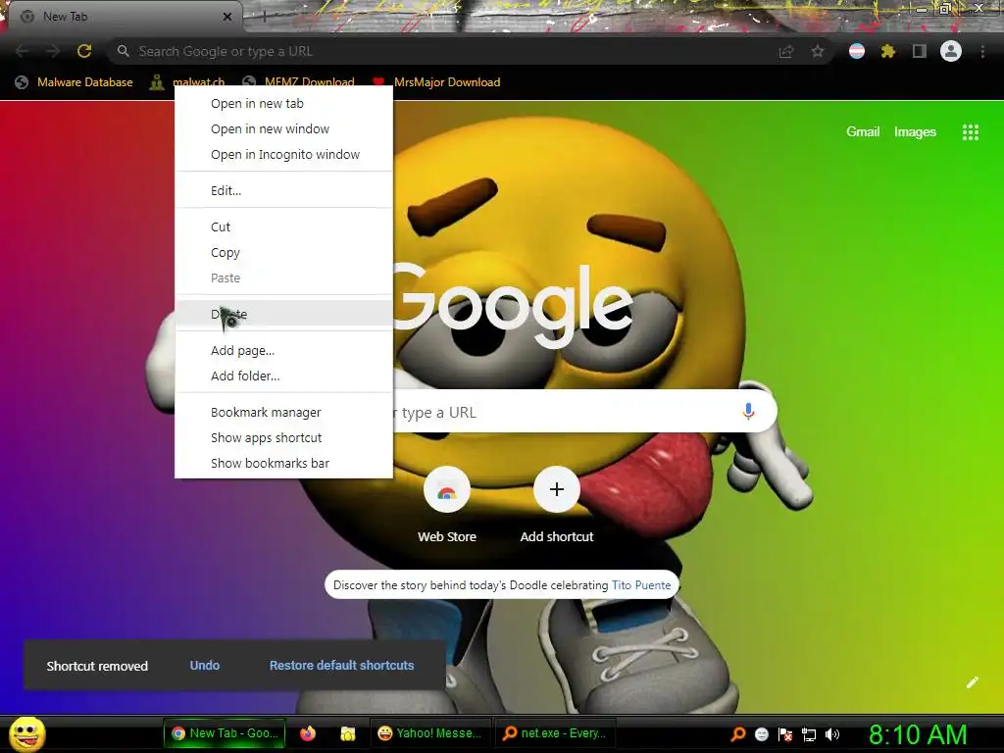Open the Gmail link

(863, 132)
